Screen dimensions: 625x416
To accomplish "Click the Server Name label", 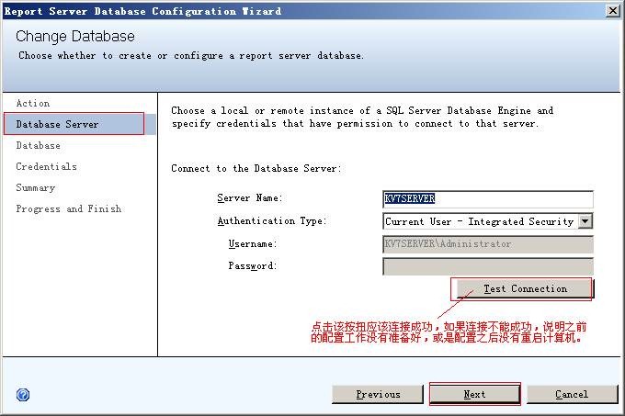I will [249, 198].
